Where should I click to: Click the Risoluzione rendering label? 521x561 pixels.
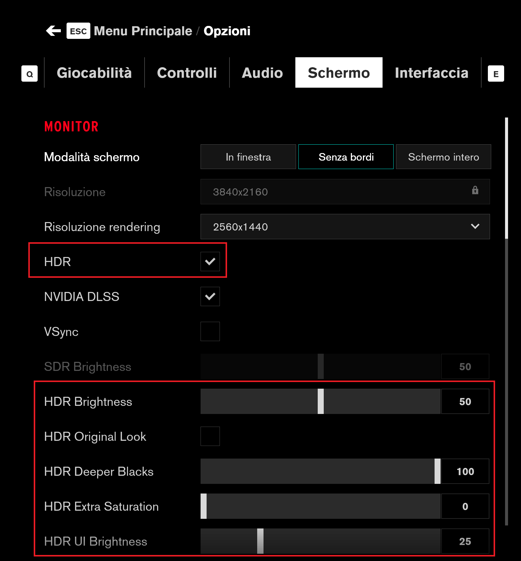click(x=102, y=227)
